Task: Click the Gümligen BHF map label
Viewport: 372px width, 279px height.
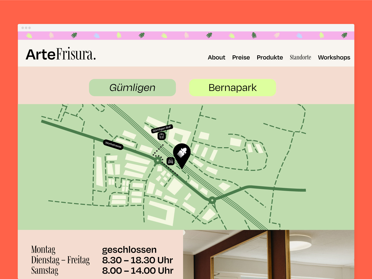Action: coord(162,129)
